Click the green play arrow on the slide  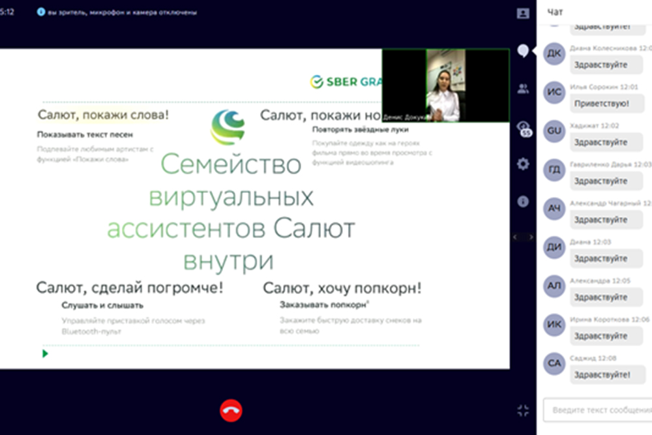pyautogui.click(x=45, y=353)
